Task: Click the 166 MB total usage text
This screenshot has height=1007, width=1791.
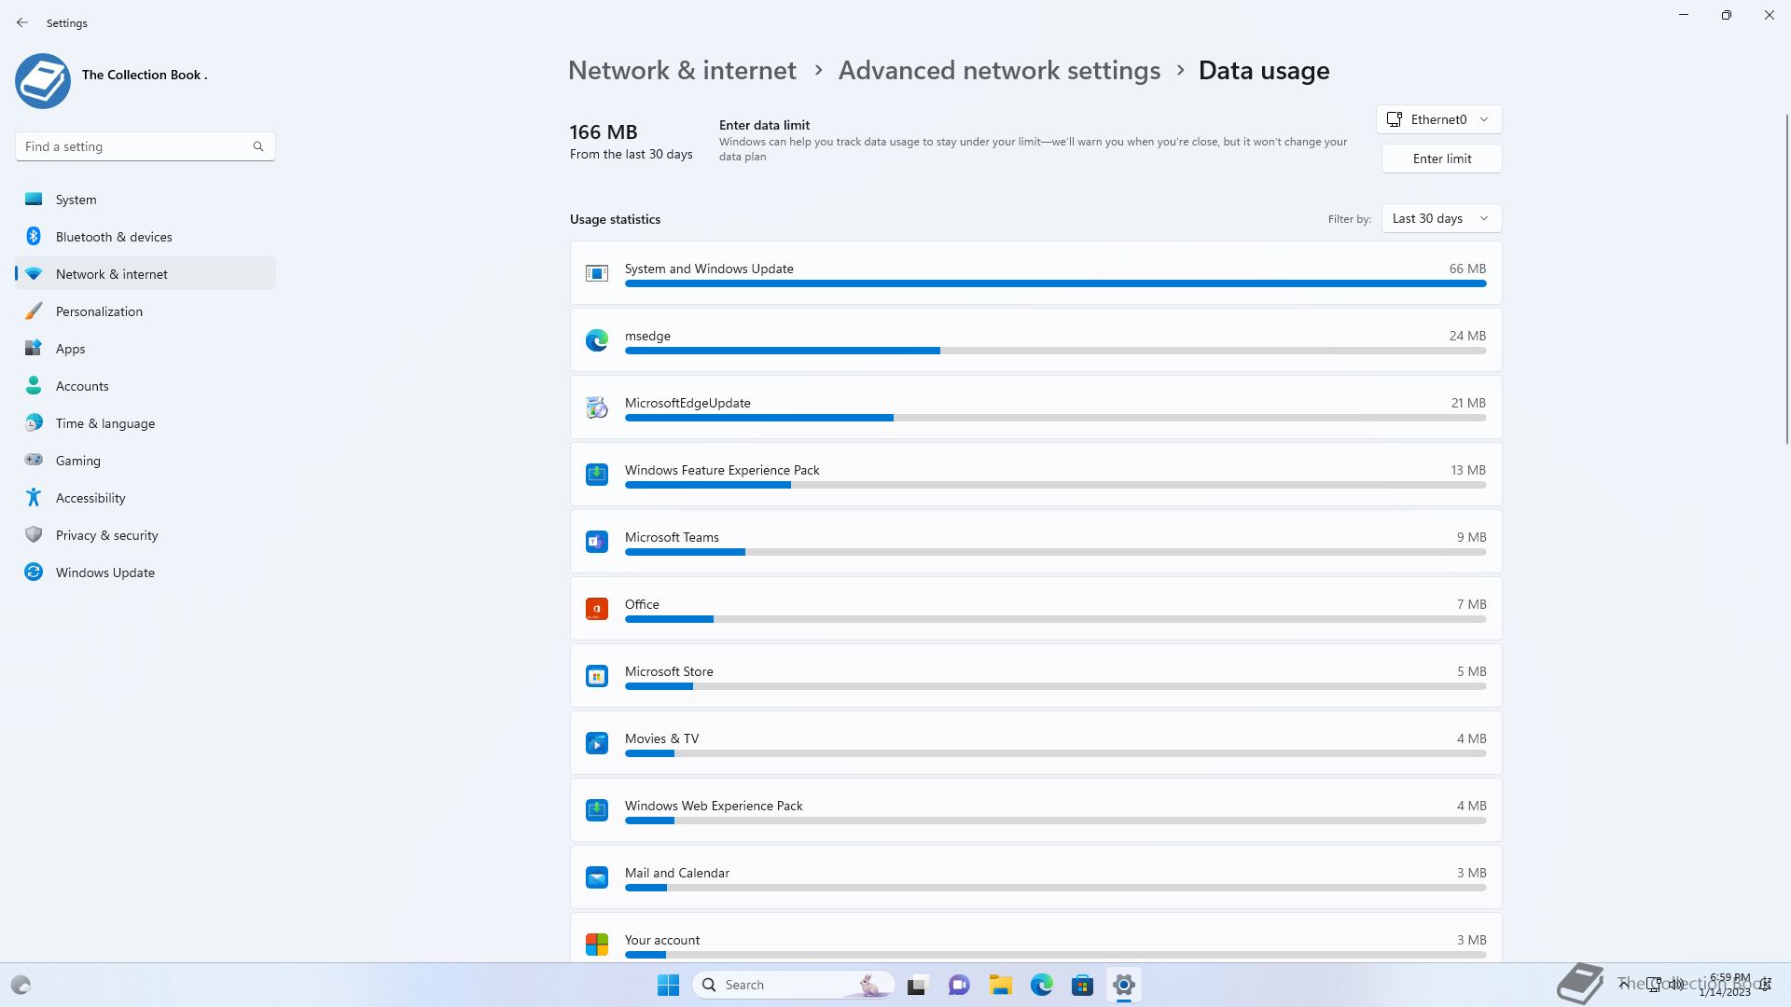Action: [604, 132]
